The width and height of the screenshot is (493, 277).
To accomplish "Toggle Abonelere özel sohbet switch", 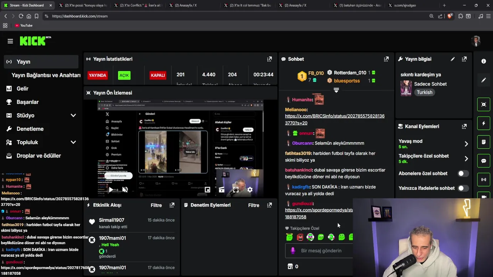I will pos(463,174).
